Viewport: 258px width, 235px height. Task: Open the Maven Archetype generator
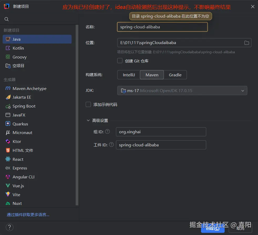point(37,88)
